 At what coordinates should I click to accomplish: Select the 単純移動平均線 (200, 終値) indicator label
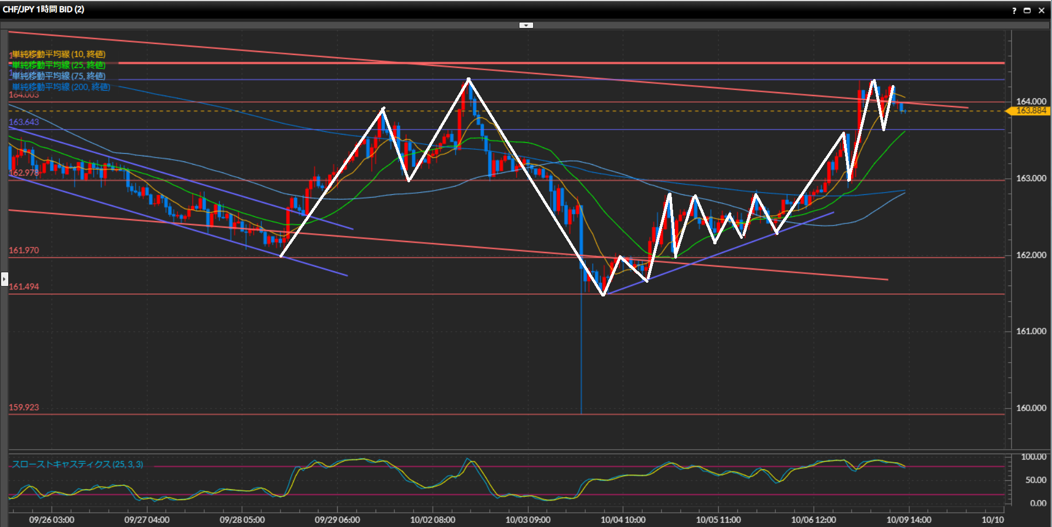click(60, 87)
